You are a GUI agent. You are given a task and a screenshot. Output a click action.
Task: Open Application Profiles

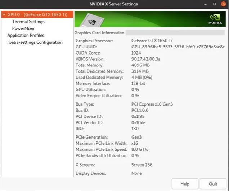coord(26,36)
